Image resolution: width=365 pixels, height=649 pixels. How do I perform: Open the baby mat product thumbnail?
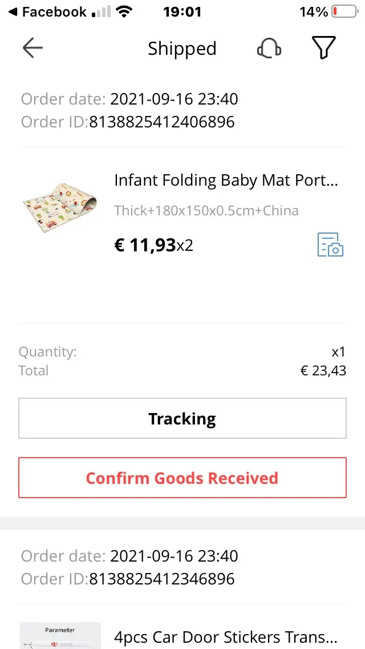point(60,207)
